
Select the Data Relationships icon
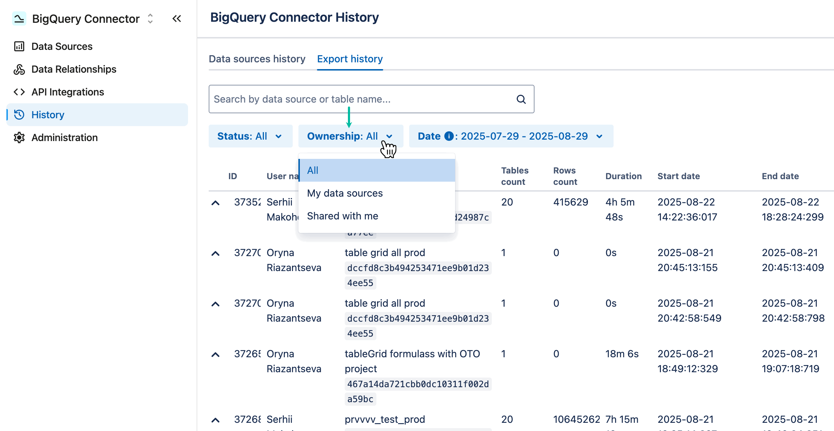coord(19,69)
